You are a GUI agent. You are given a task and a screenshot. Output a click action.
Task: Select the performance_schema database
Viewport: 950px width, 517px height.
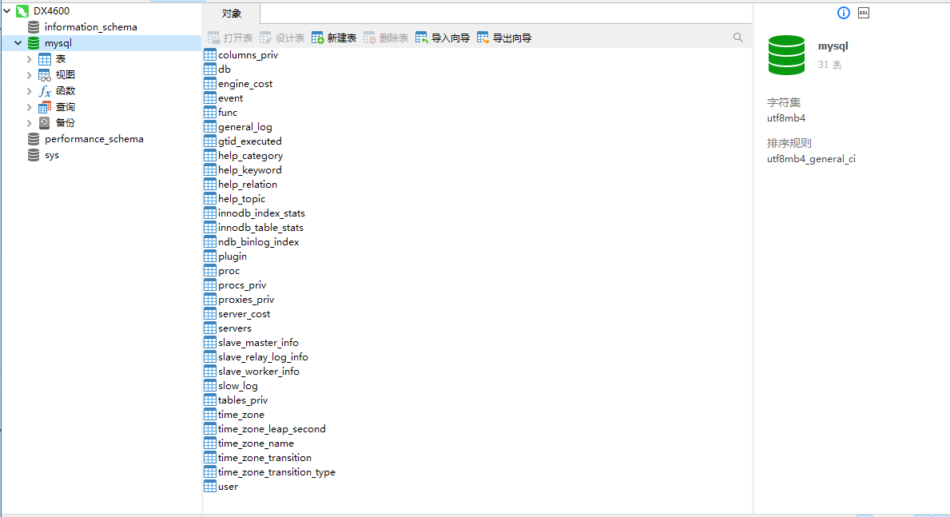(x=93, y=139)
